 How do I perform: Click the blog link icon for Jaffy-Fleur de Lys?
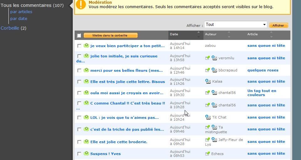207,140
